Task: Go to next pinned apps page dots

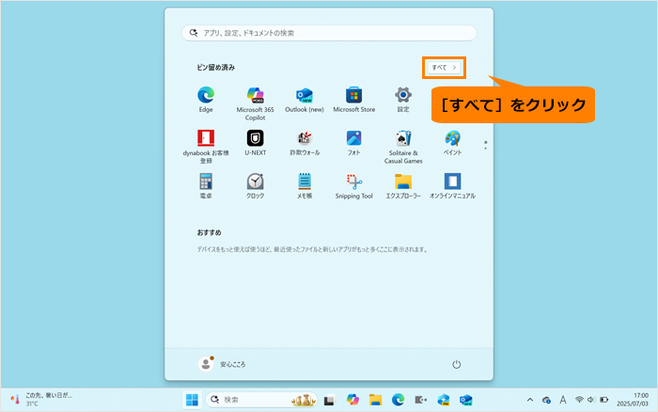Action: coord(486,145)
